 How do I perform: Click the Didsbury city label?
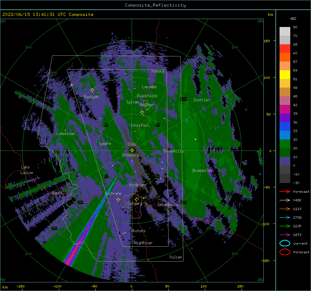point(131,155)
